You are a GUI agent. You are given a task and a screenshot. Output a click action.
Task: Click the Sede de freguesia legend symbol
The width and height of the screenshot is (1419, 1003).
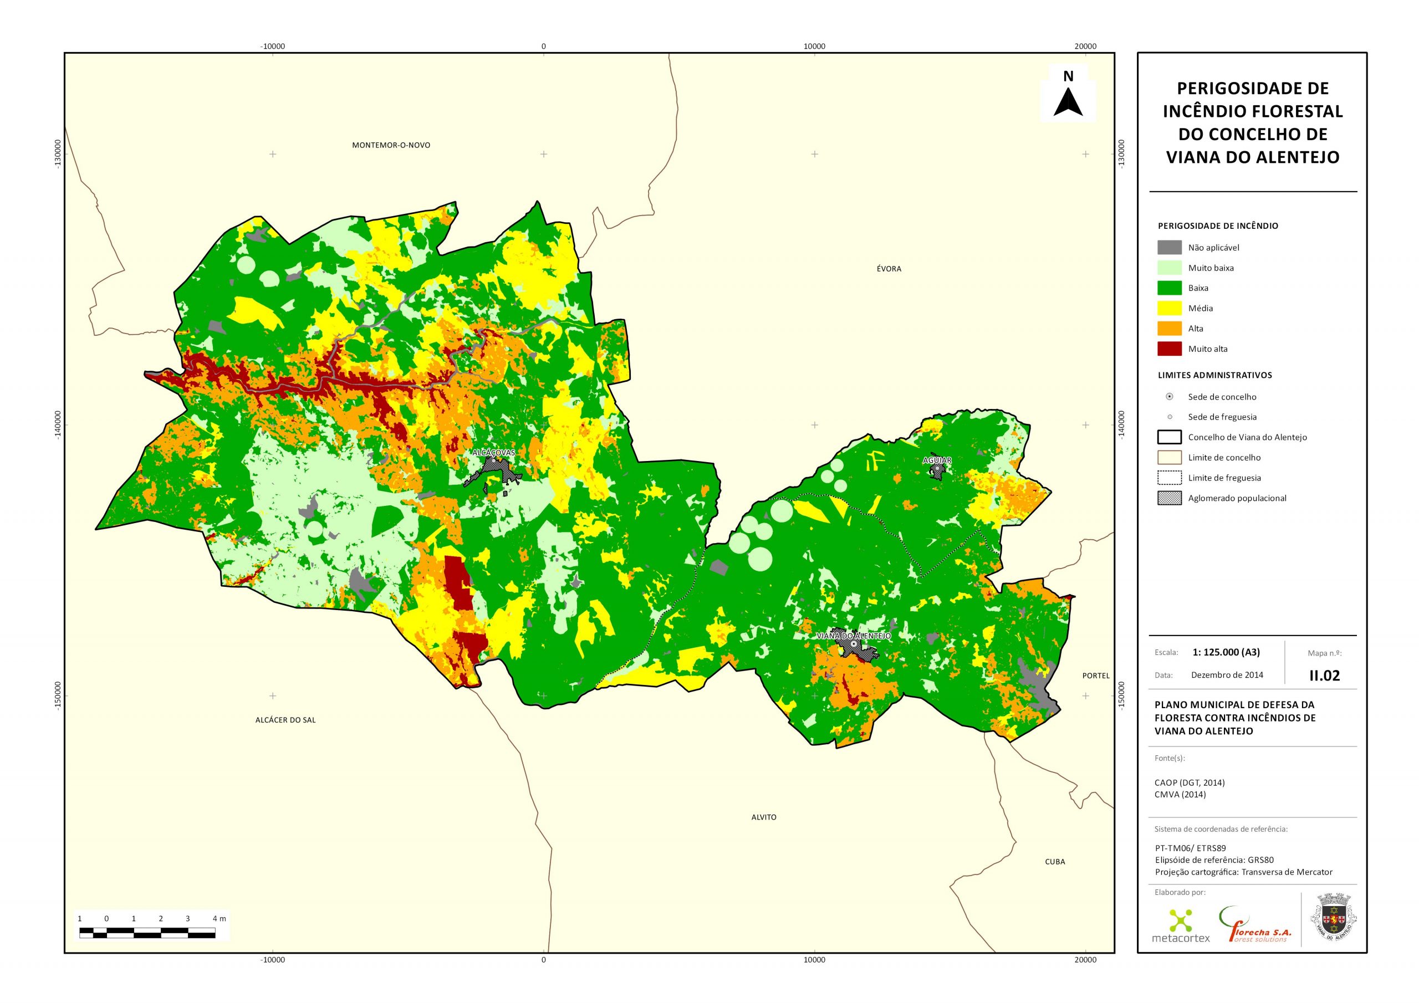pos(1170,417)
